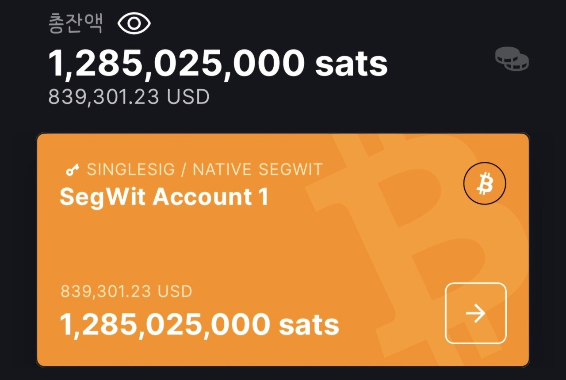The image size is (566, 380).
Task: Click the dark background below the card
Action: [x=283, y=374]
